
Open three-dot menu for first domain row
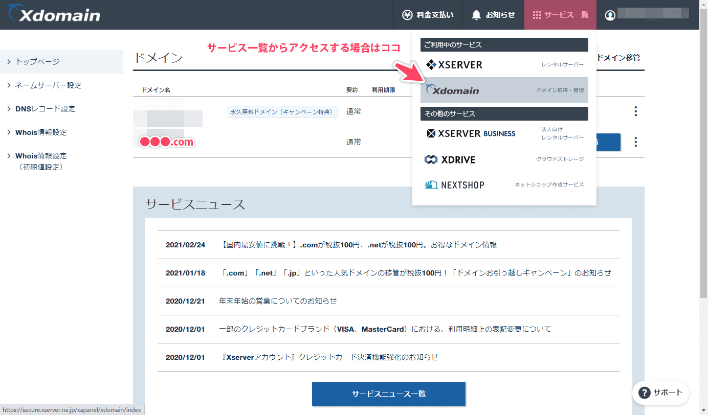(635, 111)
